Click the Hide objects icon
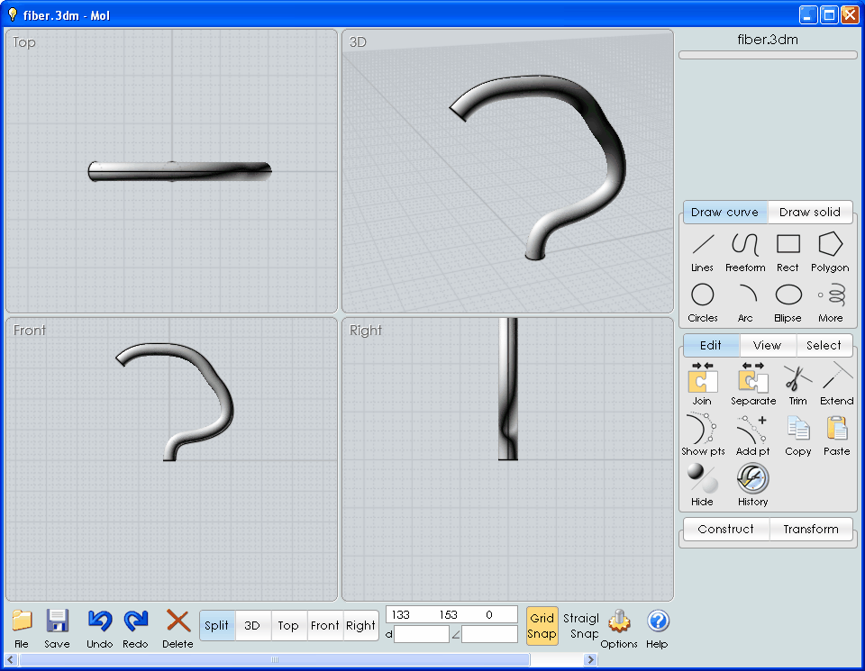 (702, 484)
